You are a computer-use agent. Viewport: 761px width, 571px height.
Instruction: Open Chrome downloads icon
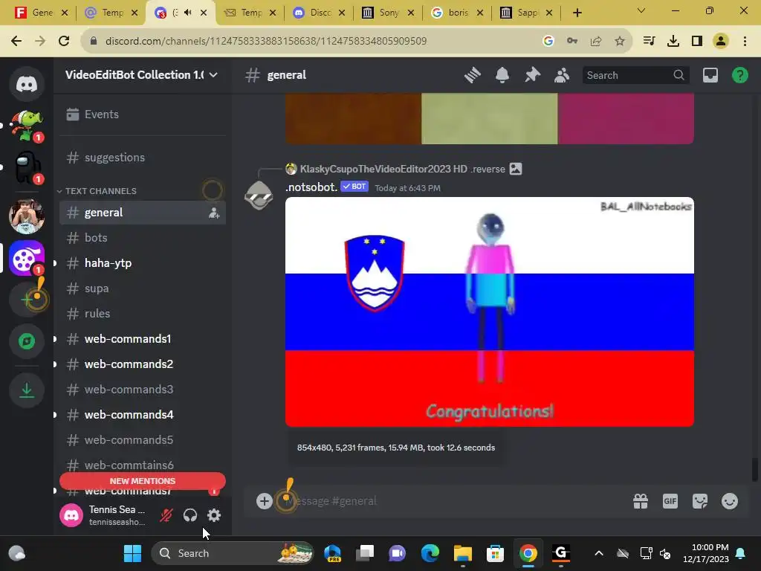(673, 41)
